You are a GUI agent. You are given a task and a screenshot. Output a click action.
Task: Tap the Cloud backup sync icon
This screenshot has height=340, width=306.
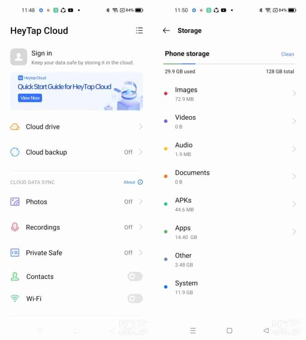tap(15, 152)
